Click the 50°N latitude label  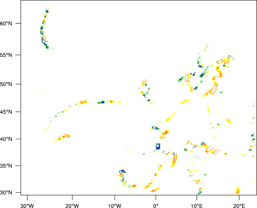(6, 84)
